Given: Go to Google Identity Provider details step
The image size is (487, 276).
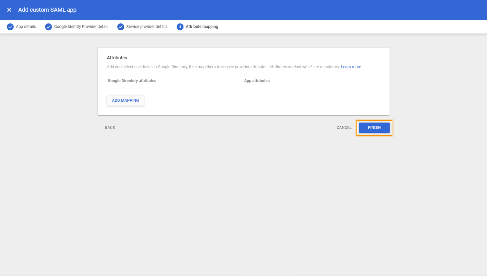Looking at the screenshot, I should pos(81,27).
